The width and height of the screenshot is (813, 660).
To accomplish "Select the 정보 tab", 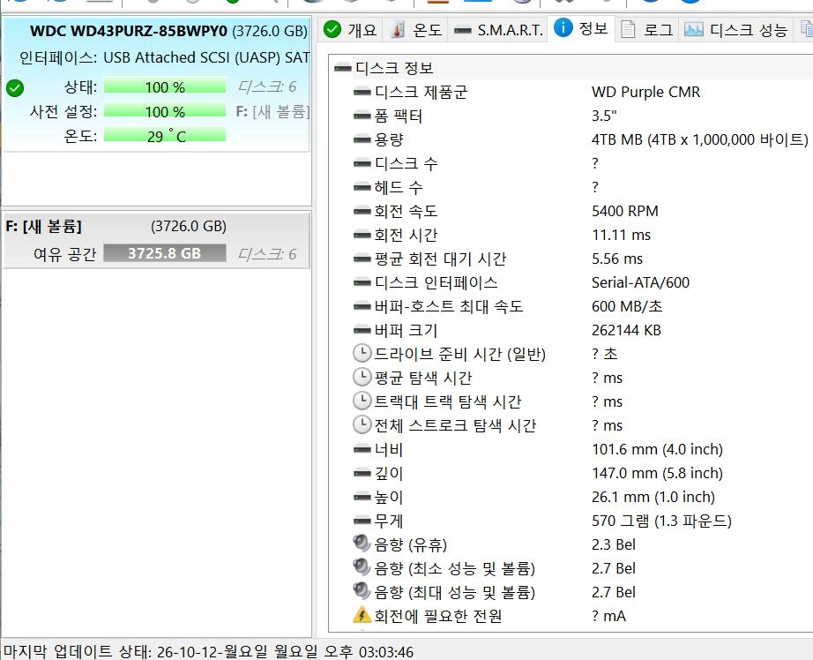I will point(581,28).
